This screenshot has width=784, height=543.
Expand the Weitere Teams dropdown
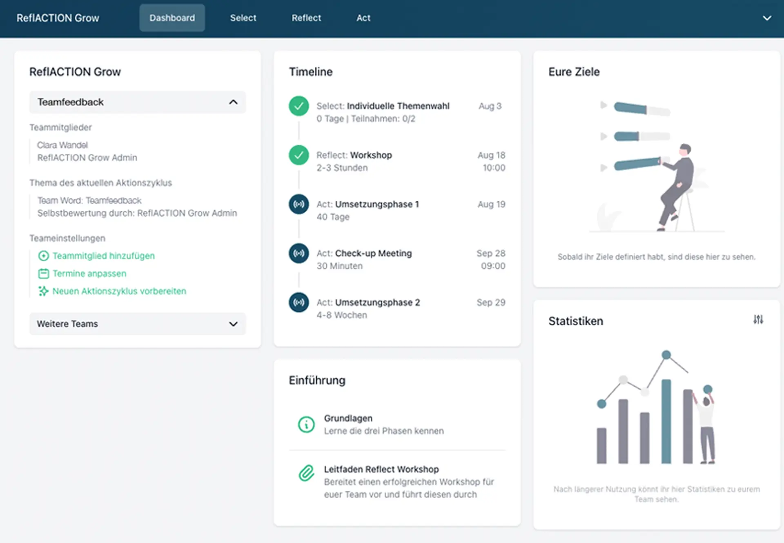(x=233, y=324)
